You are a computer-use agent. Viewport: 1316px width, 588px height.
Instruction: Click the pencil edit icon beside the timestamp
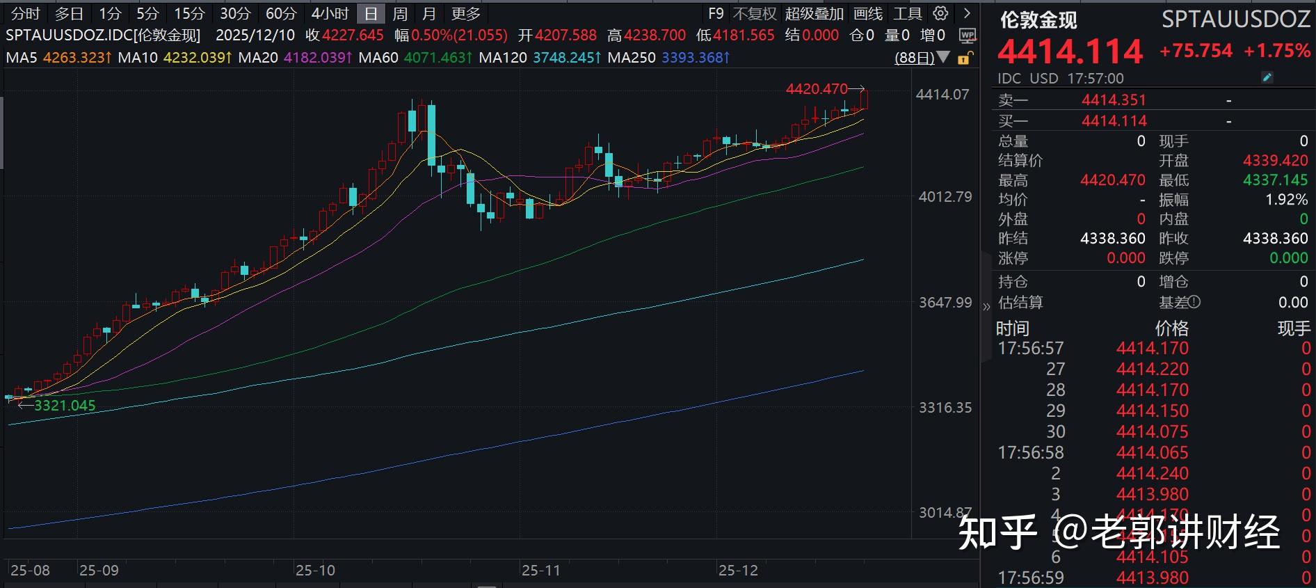[x=1267, y=78]
